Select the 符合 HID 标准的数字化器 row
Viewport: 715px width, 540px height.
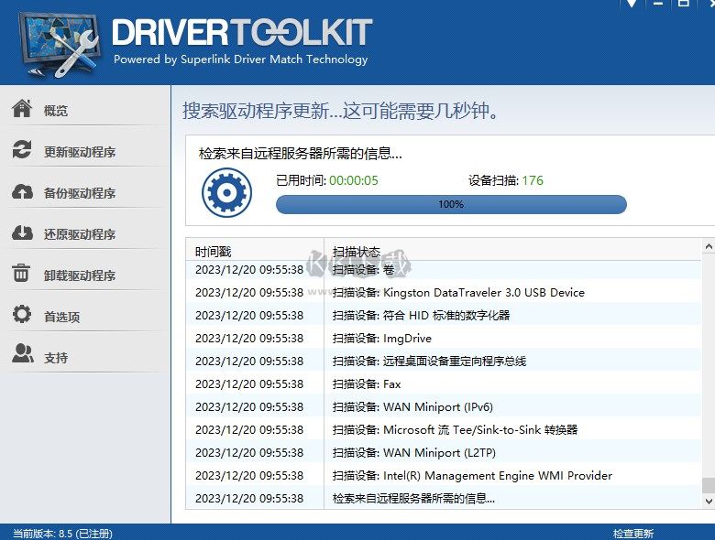444,315
